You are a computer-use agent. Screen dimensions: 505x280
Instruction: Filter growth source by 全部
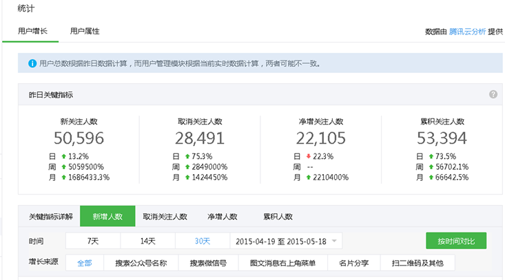tap(84, 263)
